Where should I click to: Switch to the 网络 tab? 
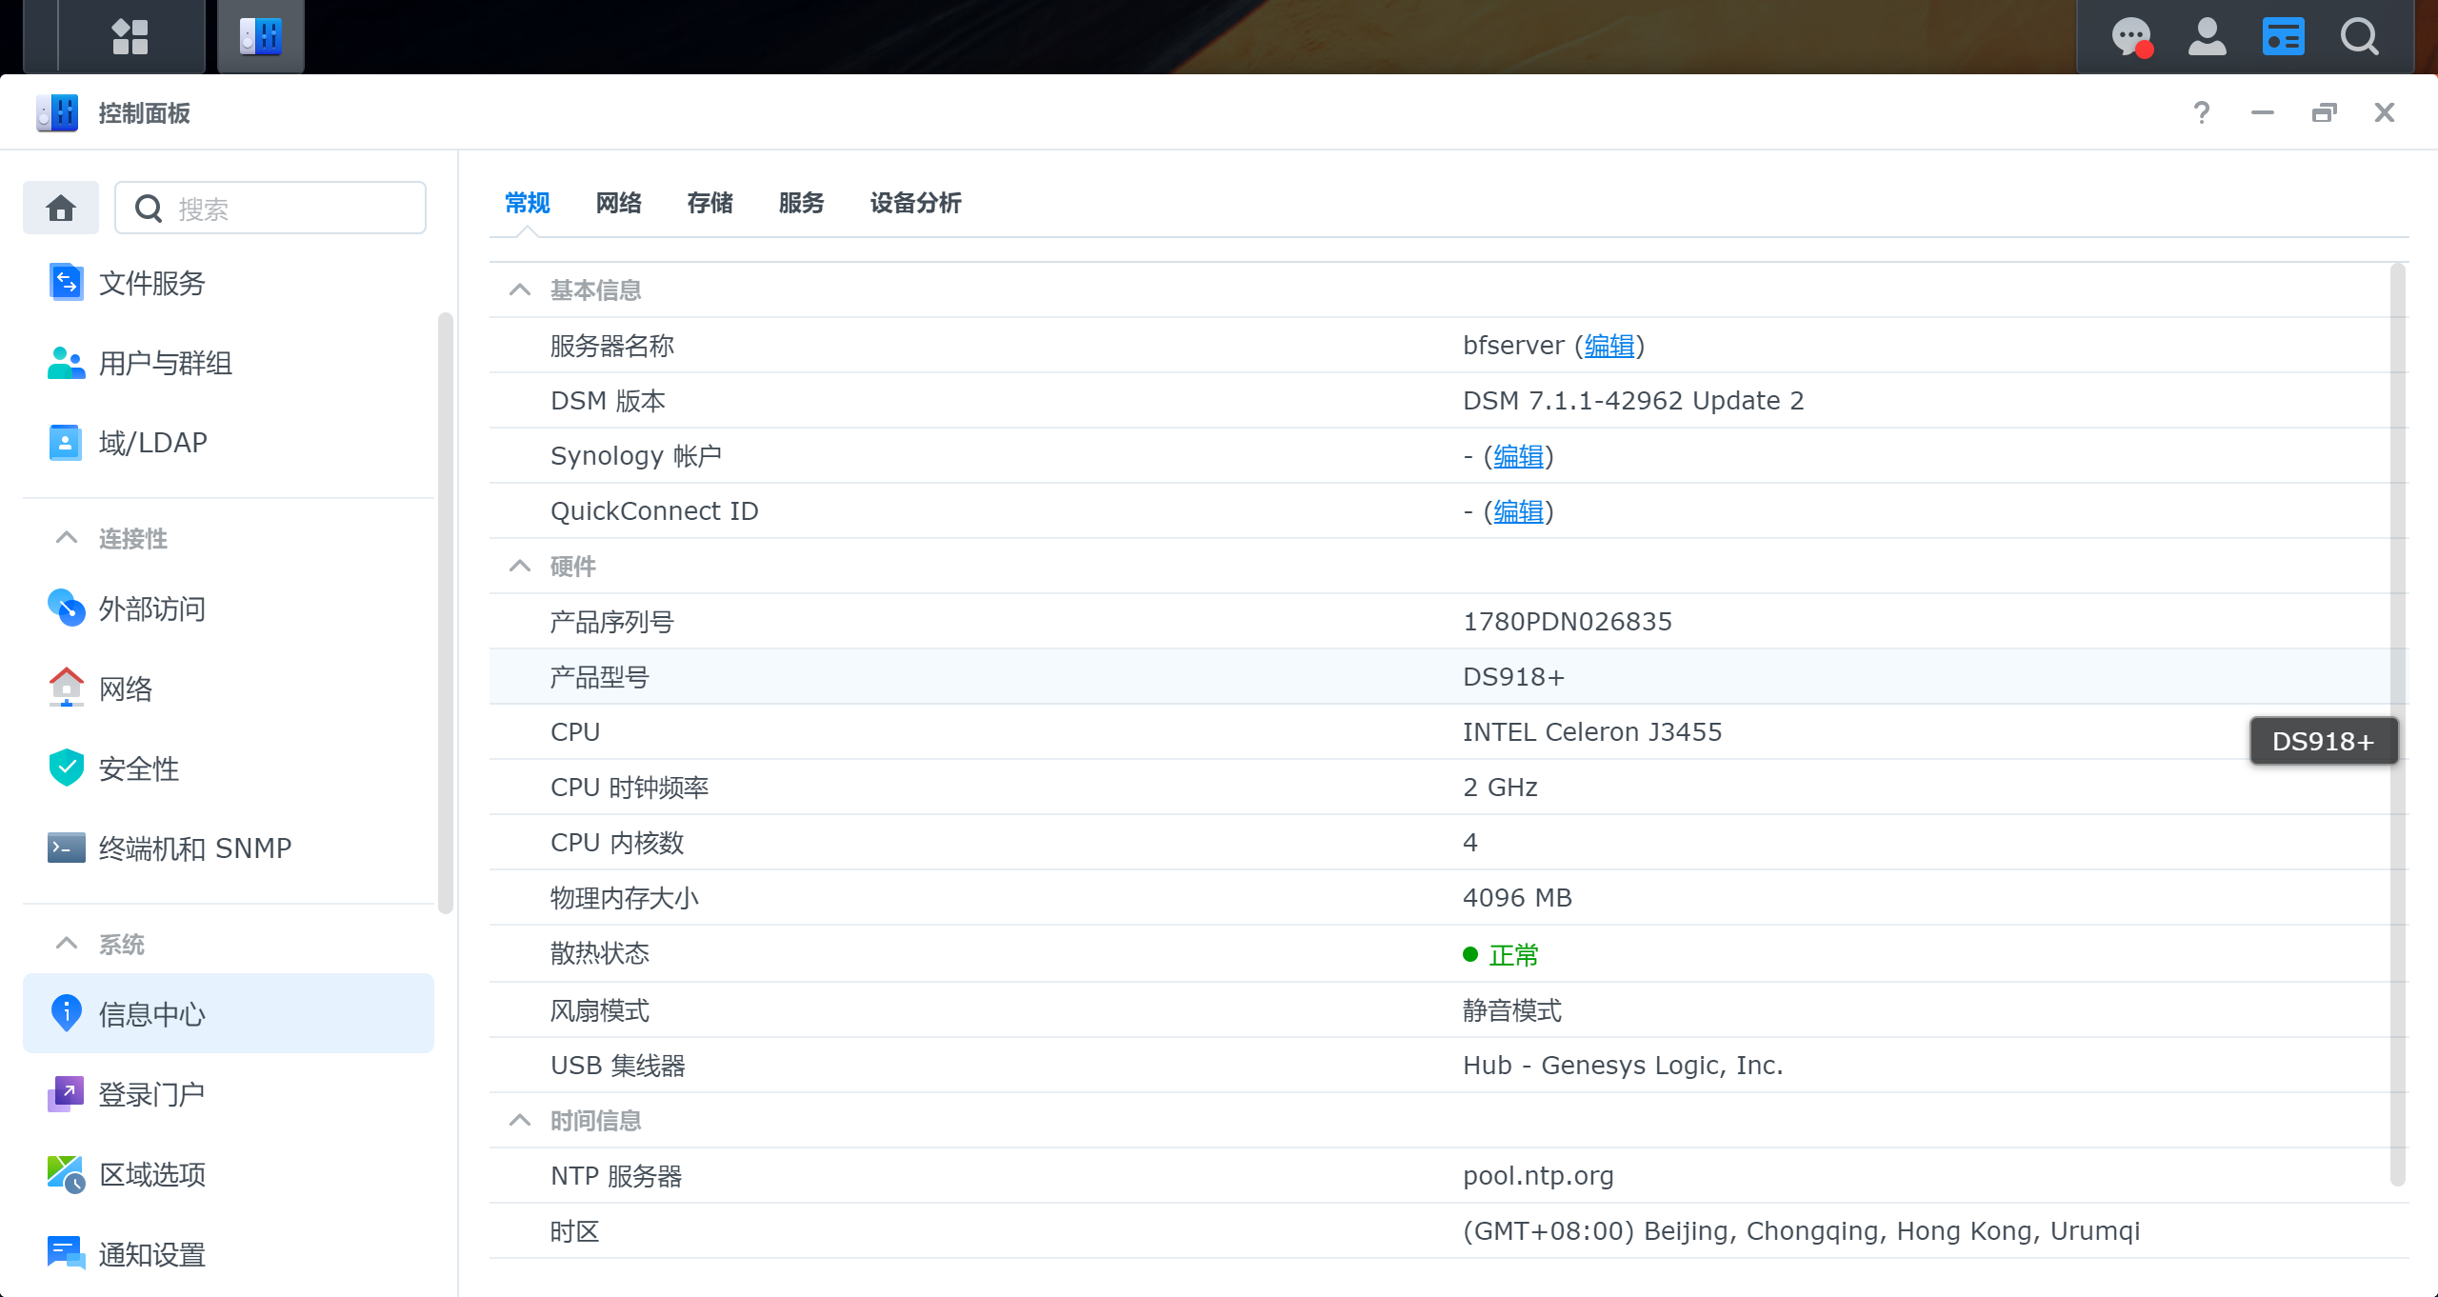(x=618, y=203)
